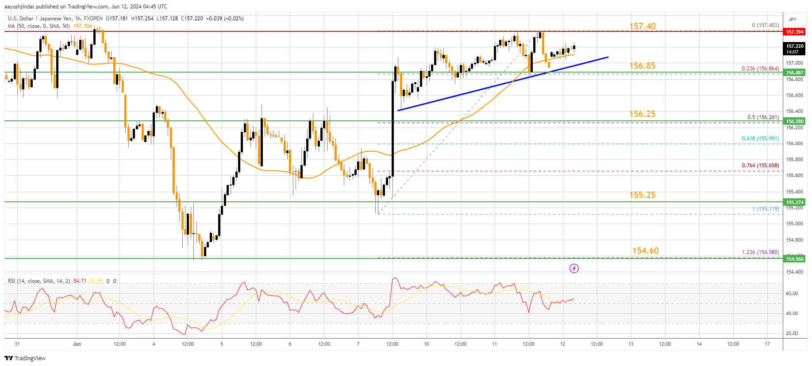
Task: Click the 'Jun' date label on time axis
Action: (x=77, y=344)
